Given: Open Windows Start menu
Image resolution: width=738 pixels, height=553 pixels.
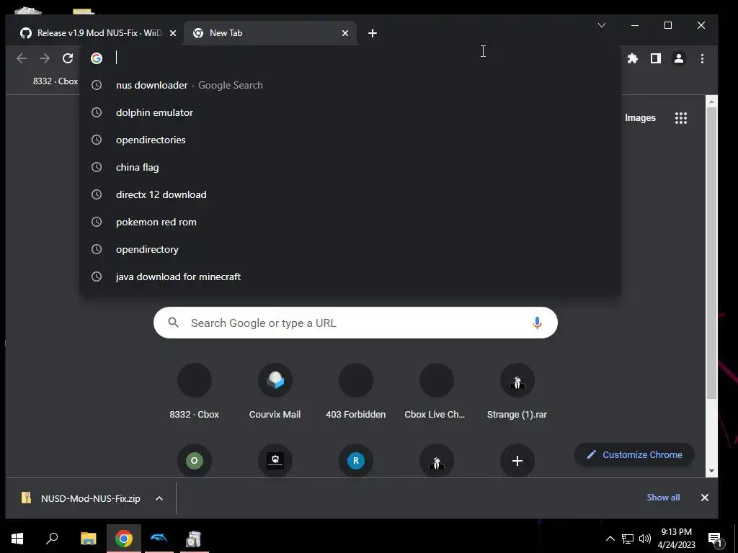Looking at the screenshot, I should (x=17, y=539).
